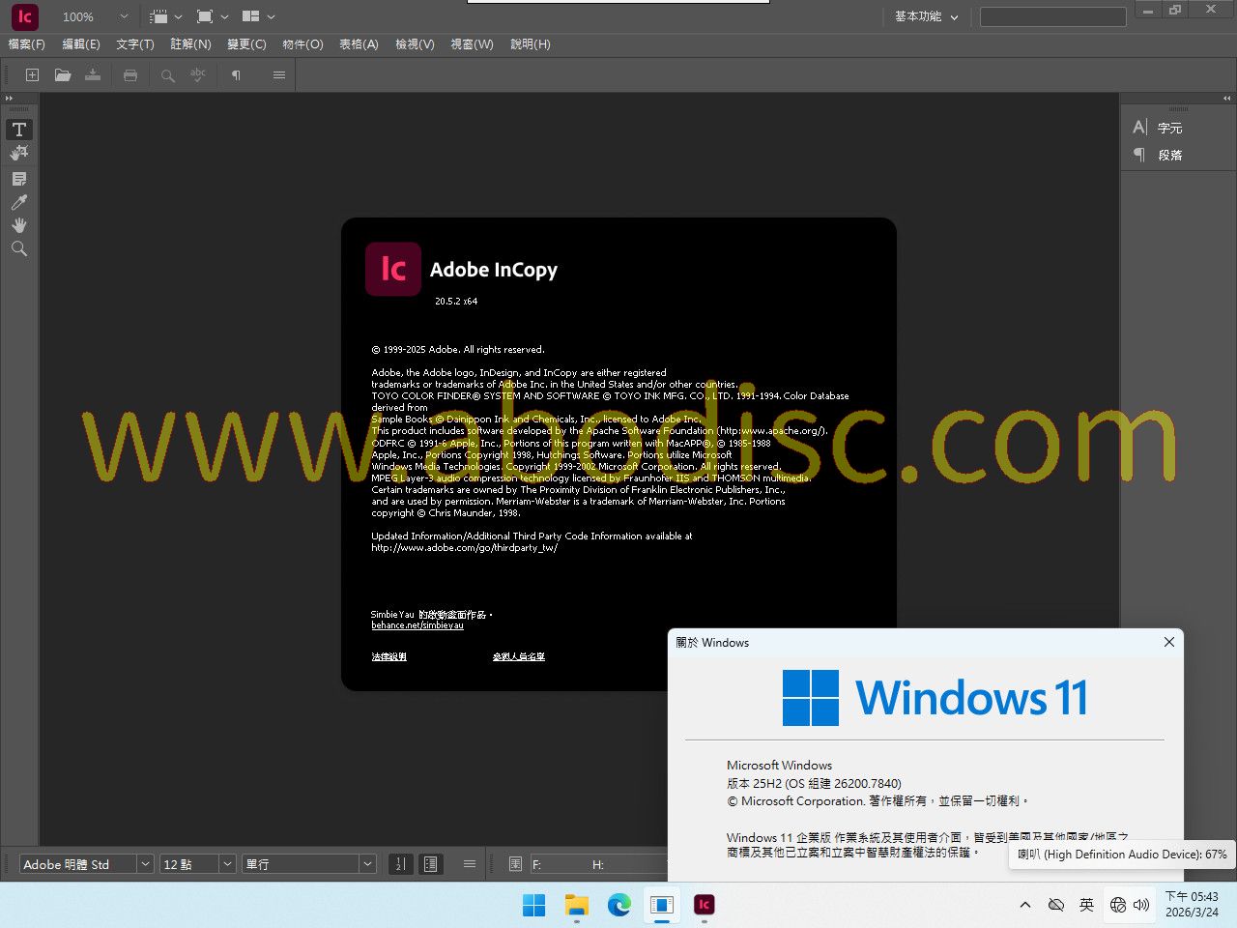Select the Zoom tool in tools panel
The height and width of the screenshot is (928, 1237).
coord(19,249)
